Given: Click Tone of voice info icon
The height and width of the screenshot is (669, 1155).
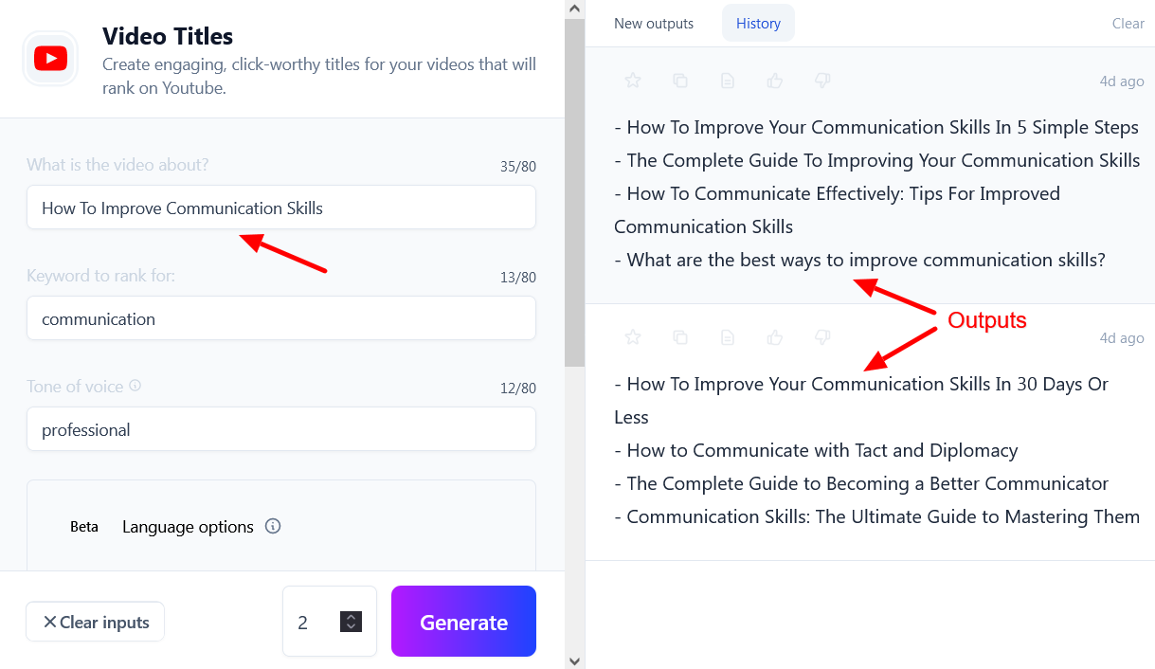Looking at the screenshot, I should pos(135,387).
